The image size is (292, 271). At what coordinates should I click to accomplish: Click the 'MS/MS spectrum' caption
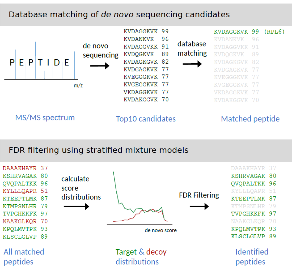[x=45, y=118]
